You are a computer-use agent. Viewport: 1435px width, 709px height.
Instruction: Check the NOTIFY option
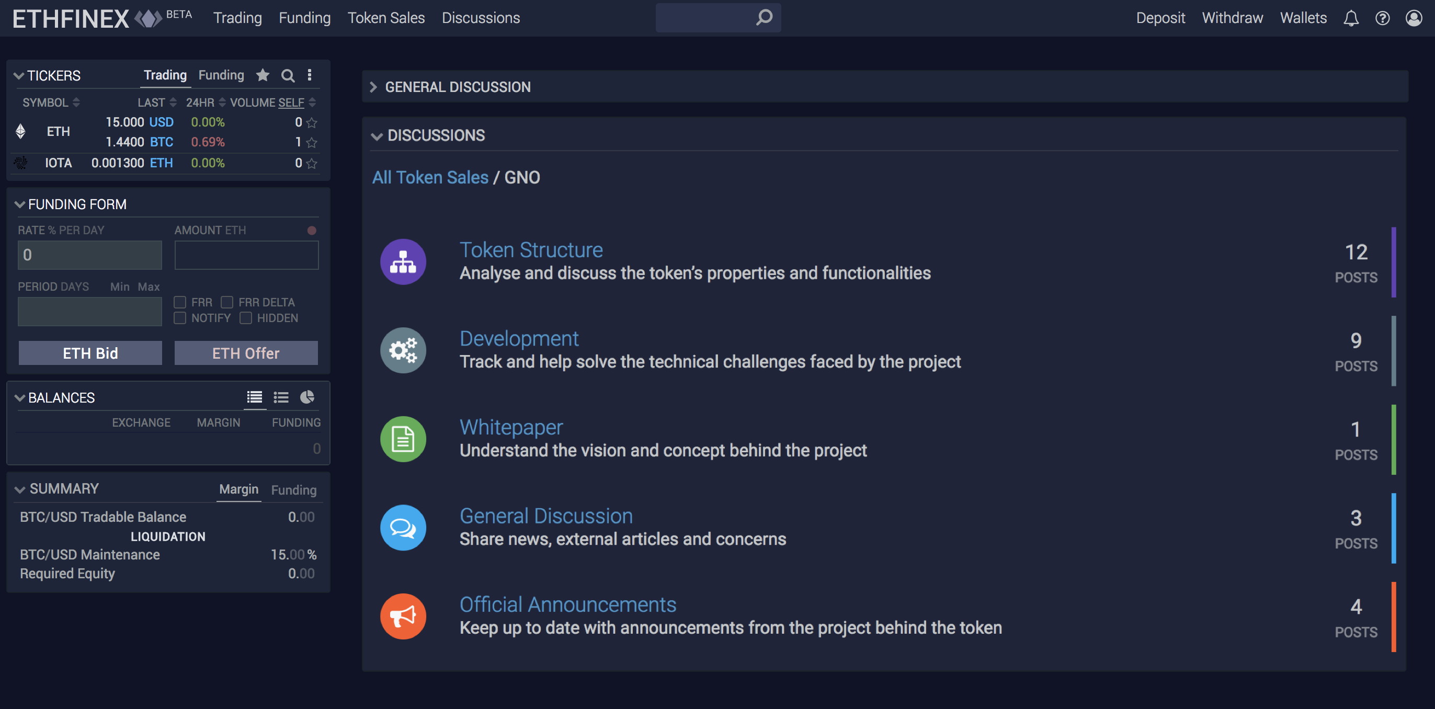point(180,317)
